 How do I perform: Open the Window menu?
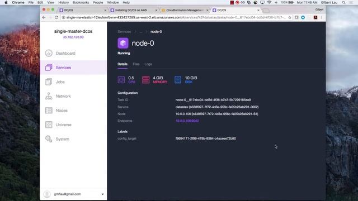tap(113, 2)
